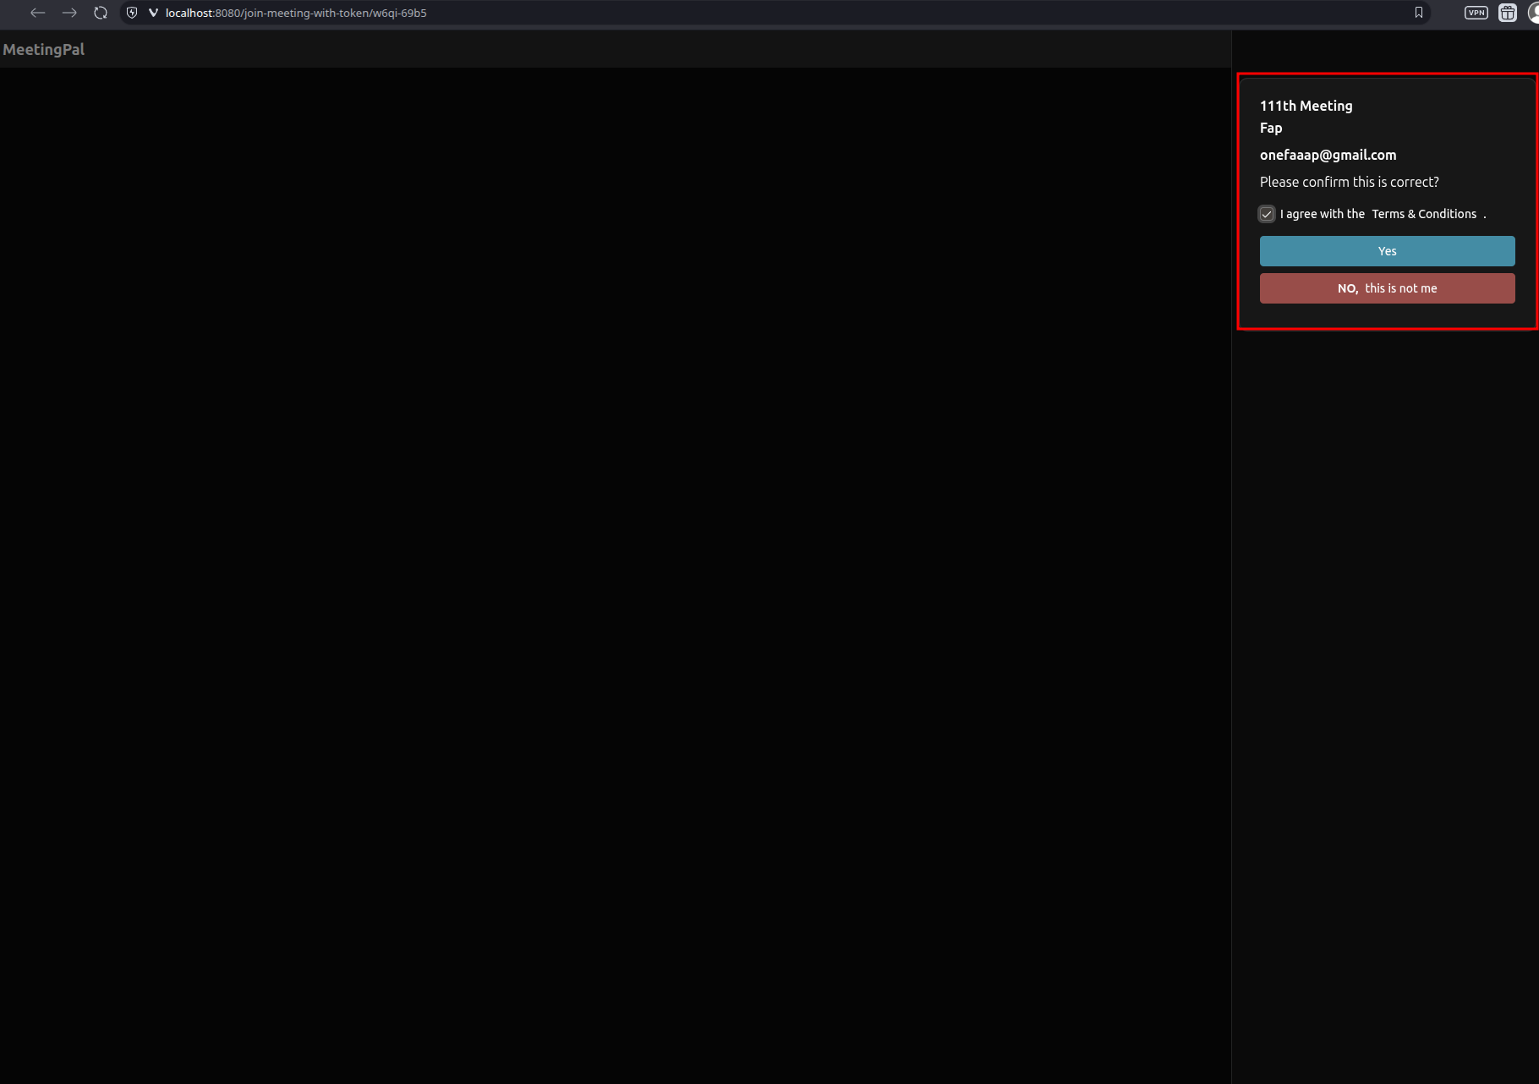Reload the current page

click(101, 13)
